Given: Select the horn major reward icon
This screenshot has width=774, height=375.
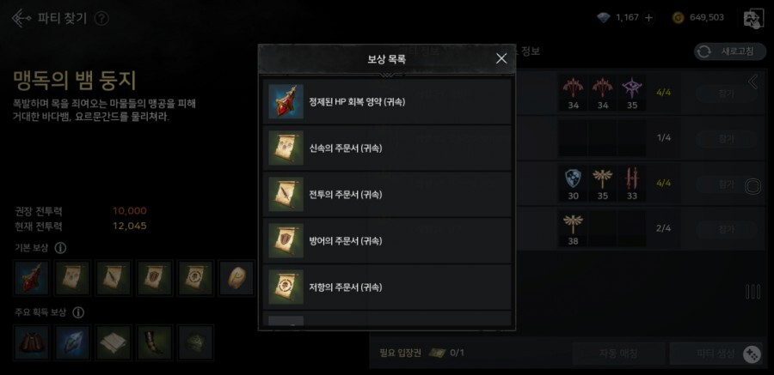Looking at the screenshot, I should tap(155, 342).
